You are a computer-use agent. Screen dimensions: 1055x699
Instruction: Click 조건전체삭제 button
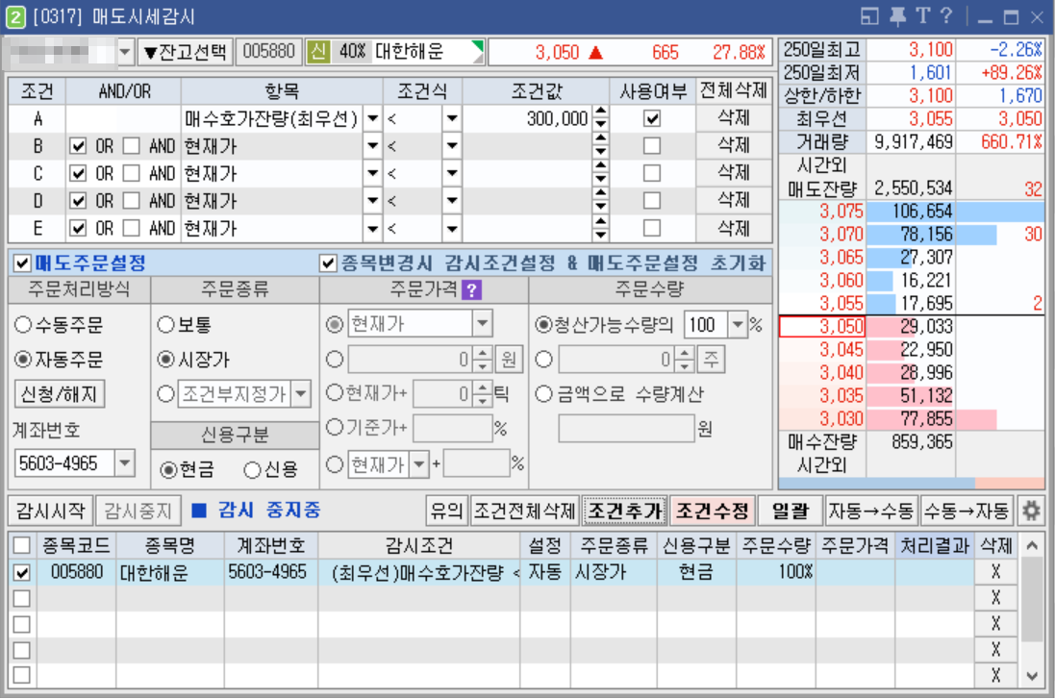pos(524,511)
